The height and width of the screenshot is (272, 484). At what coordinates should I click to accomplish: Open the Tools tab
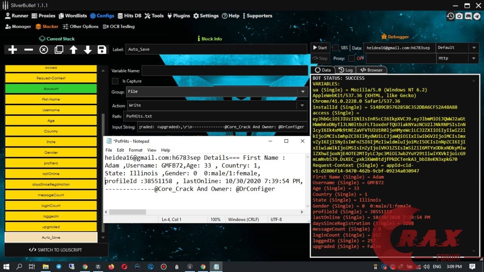click(154, 16)
